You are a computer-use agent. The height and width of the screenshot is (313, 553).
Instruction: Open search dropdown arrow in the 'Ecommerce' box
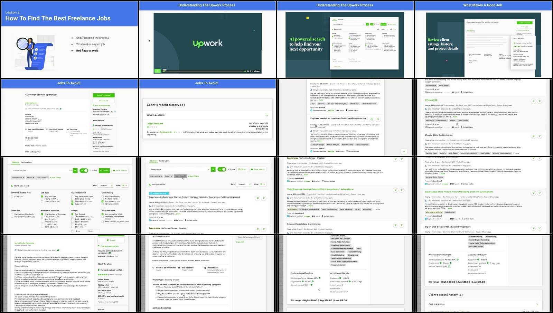tap(208, 169)
